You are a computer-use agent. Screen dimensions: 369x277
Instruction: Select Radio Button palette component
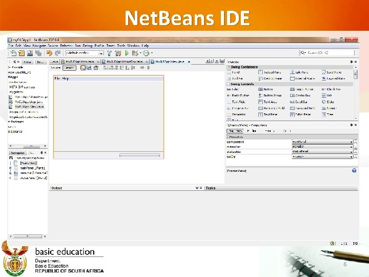[238, 95]
